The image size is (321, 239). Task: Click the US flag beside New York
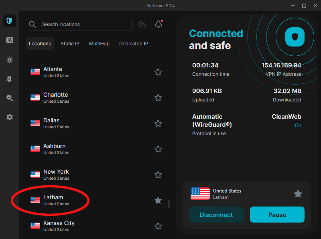35,174
